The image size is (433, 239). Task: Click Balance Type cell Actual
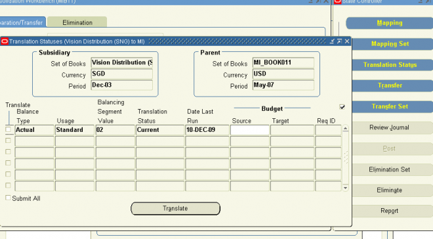35,130
